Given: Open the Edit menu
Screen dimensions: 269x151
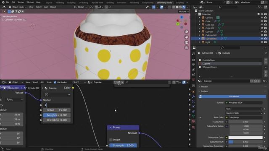Looking at the screenshot, I should (x=13, y=3).
